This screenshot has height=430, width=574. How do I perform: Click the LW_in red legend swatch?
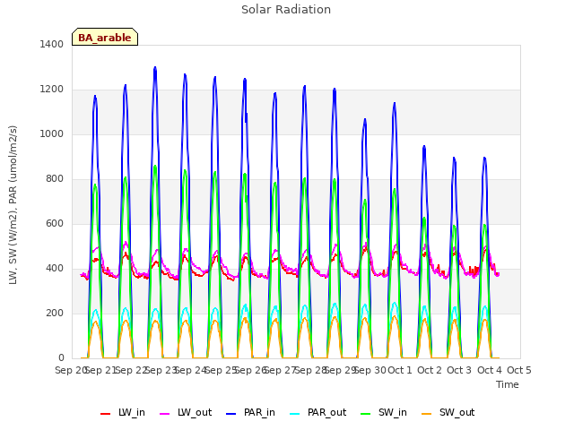point(106,414)
